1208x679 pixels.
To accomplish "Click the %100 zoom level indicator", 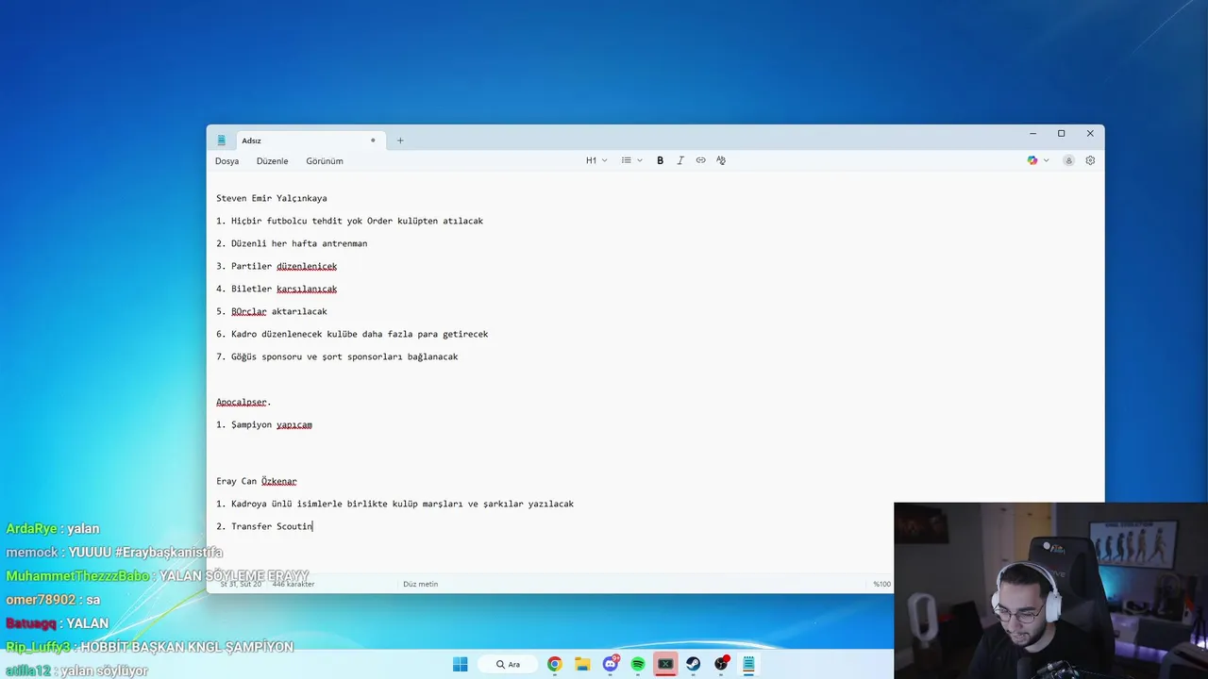I will [881, 584].
